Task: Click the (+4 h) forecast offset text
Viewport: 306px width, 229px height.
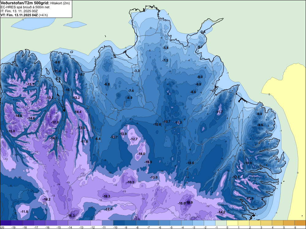Action: (43, 15)
